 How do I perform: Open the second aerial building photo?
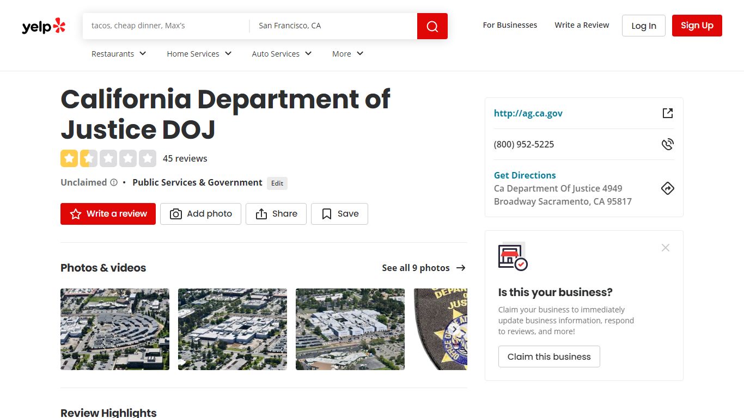coord(233,329)
